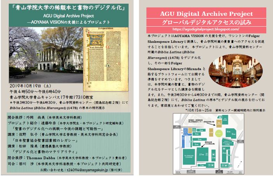Click the lecturer line 講演：佐野 弘子

tap(63, 135)
